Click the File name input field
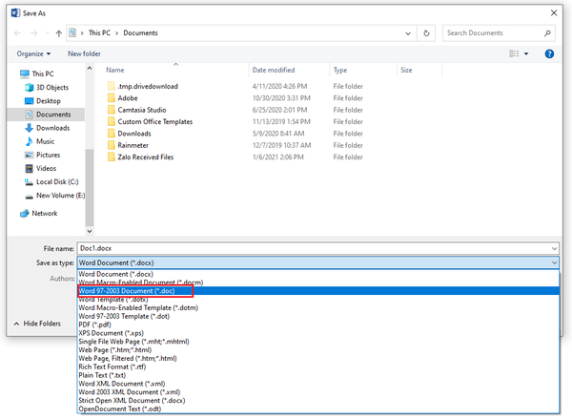 coord(315,247)
